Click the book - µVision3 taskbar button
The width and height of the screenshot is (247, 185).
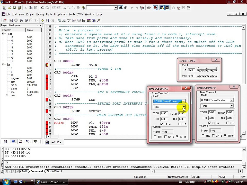click(51, 182)
